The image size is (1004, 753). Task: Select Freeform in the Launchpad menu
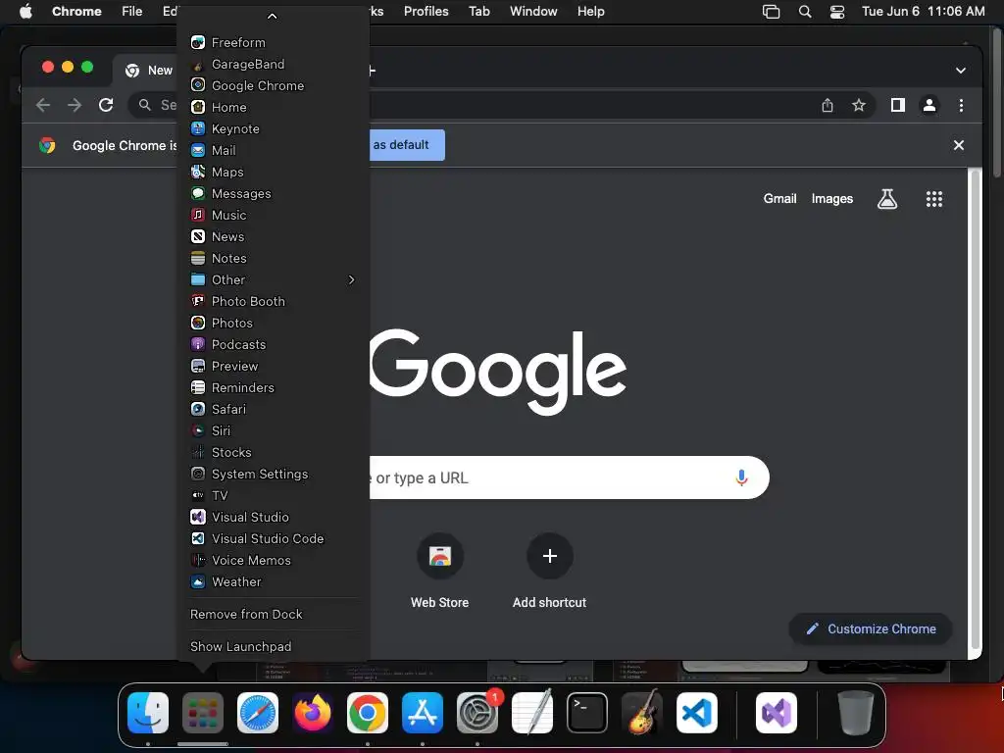pos(273,43)
